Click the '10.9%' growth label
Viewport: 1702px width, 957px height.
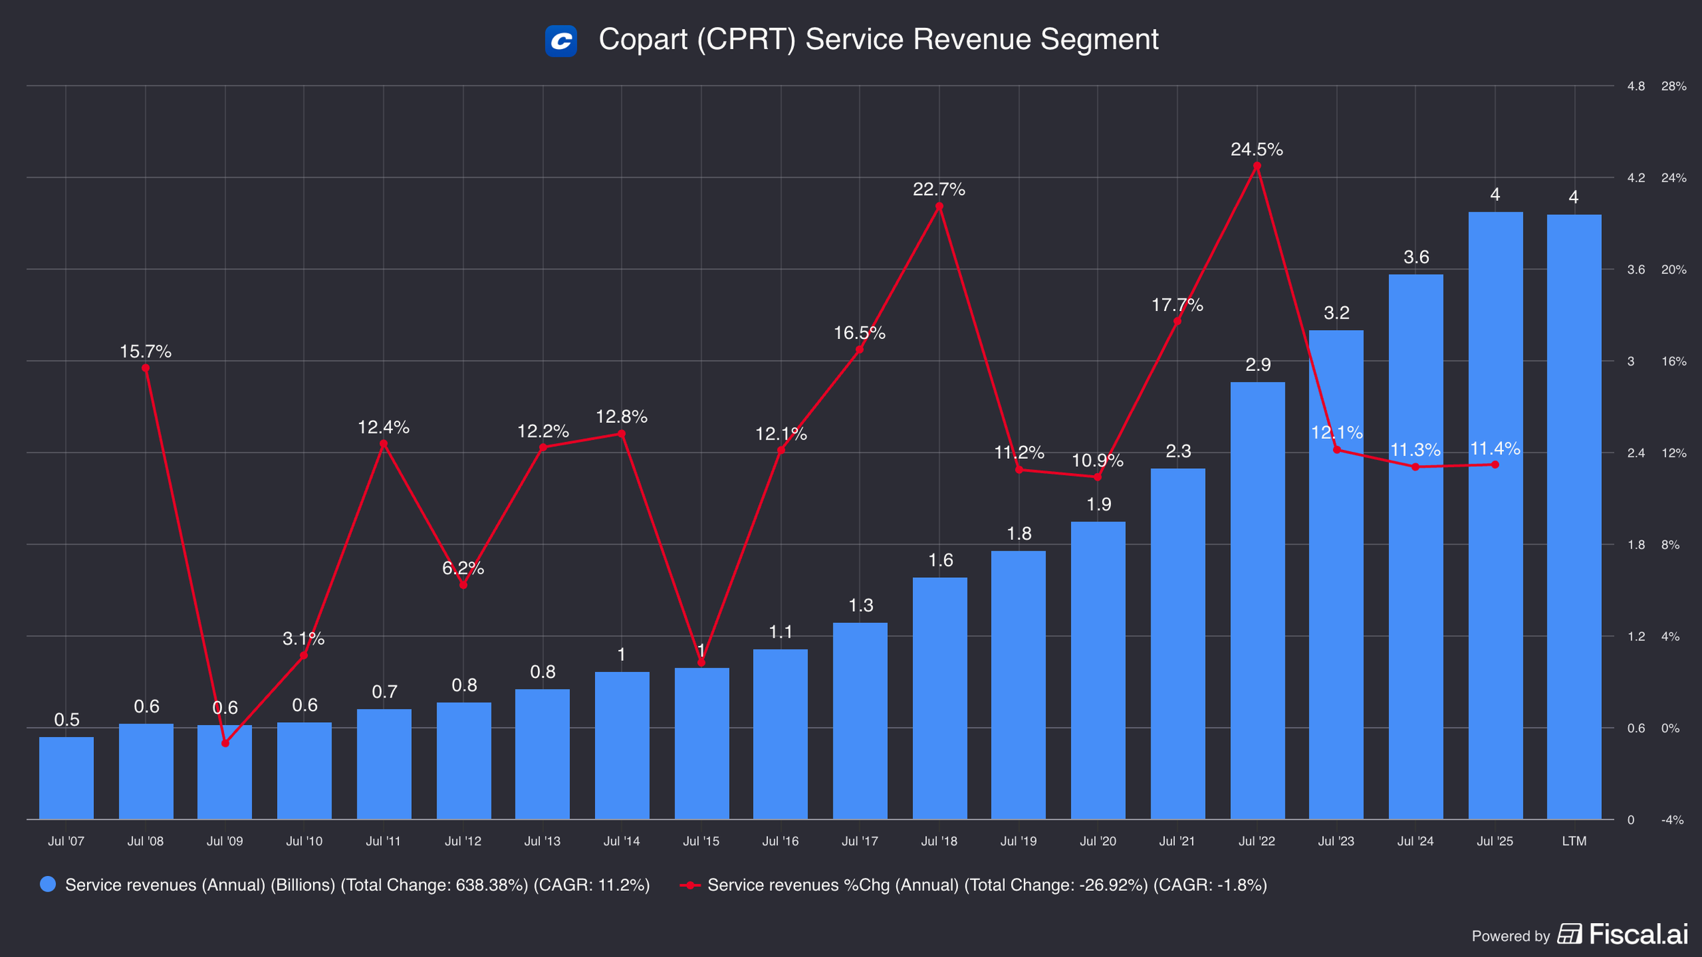point(1097,461)
